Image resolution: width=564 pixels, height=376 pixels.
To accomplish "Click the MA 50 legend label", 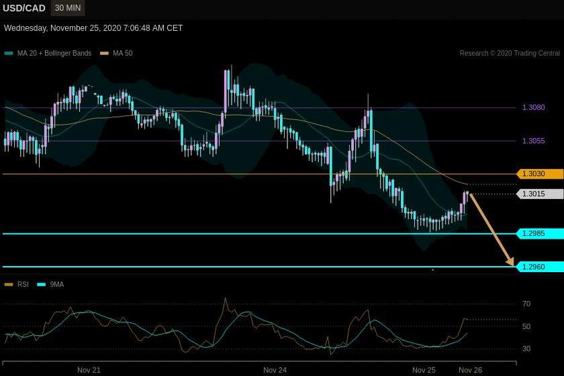I will point(123,53).
